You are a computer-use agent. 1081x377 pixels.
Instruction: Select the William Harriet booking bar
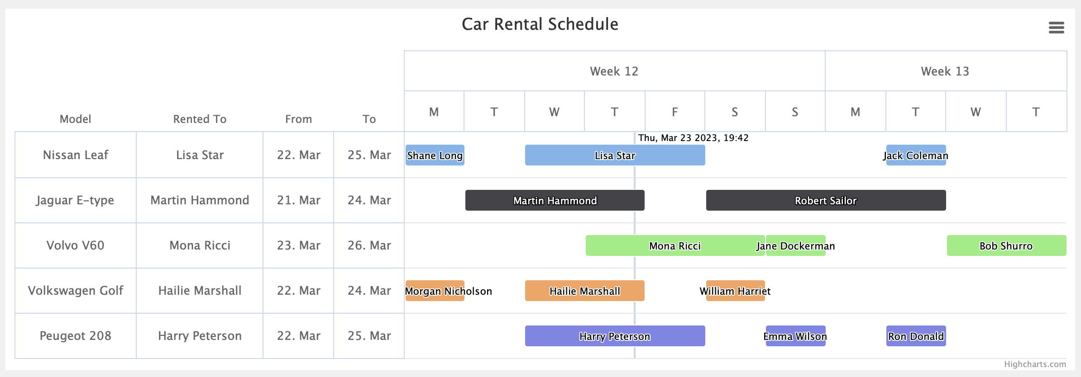point(735,291)
